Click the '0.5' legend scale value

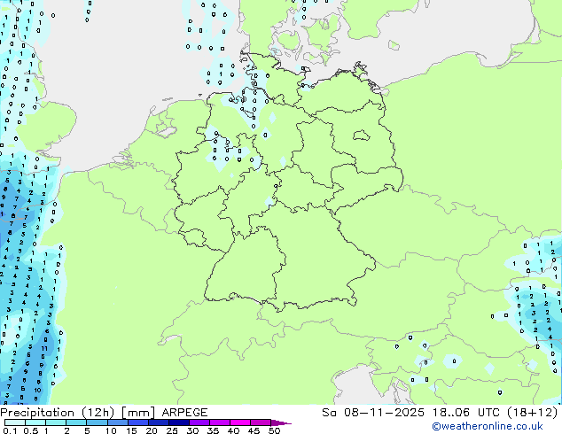[x=31, y=430]
